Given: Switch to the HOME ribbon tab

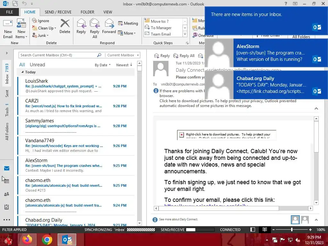Looking at the screenshot, I should coord(30,12).
